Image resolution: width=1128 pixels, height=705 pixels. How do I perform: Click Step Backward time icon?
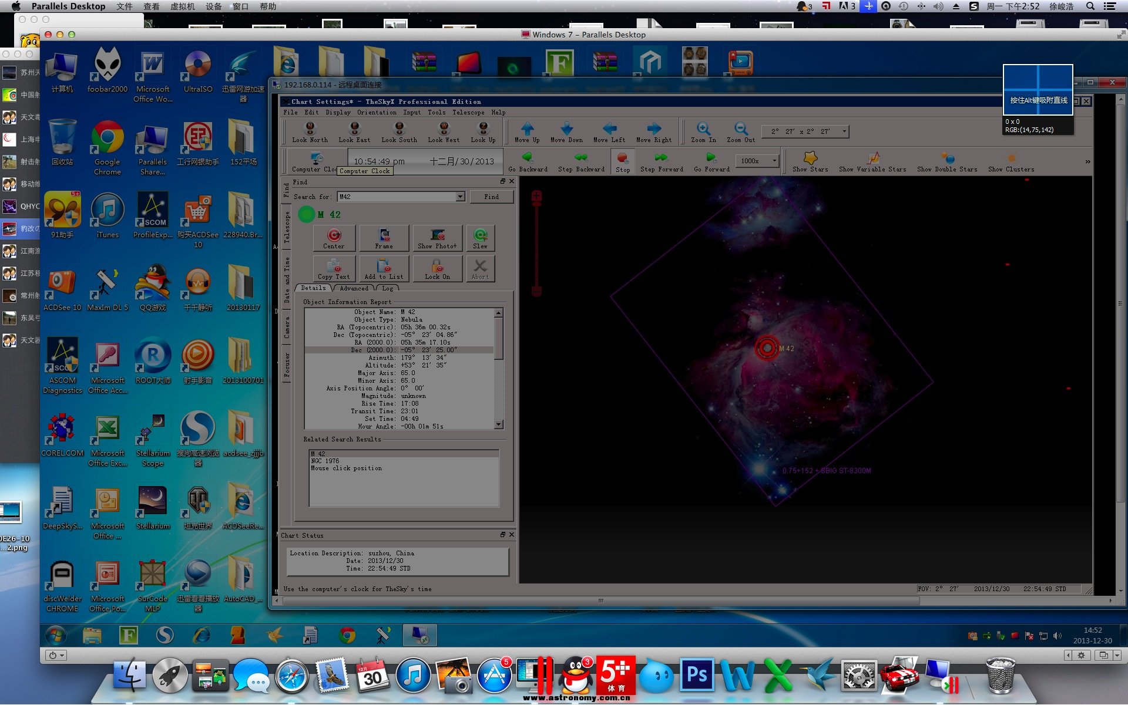pos(581,161)
